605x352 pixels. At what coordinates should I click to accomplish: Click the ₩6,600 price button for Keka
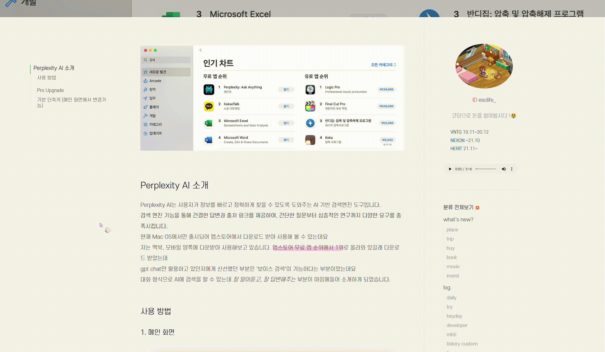[x=387, y=140]
